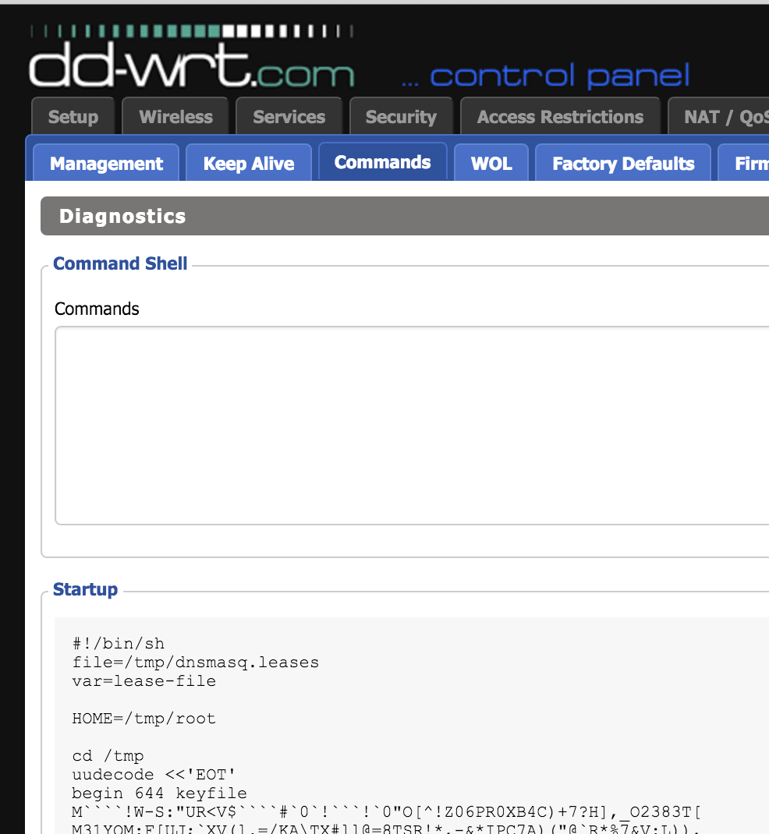Click the "Commands" field label
This screenshot has width=769, height=834.
pyautogui.click(x=97, y=309)
